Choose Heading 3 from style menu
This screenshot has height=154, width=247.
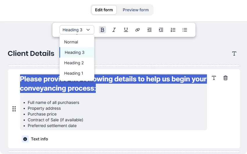click(x=77, y=52)
